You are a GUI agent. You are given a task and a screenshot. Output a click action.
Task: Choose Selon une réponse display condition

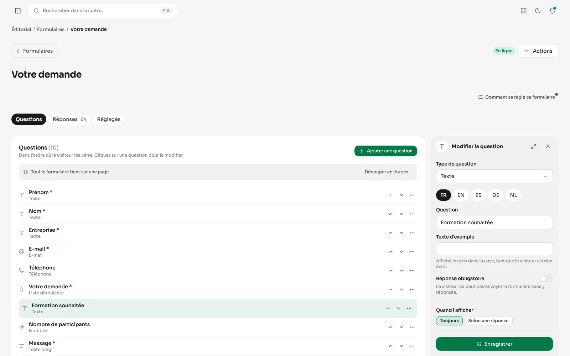coord(488,321)
